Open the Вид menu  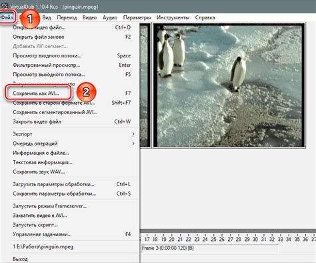click(47, 17)
